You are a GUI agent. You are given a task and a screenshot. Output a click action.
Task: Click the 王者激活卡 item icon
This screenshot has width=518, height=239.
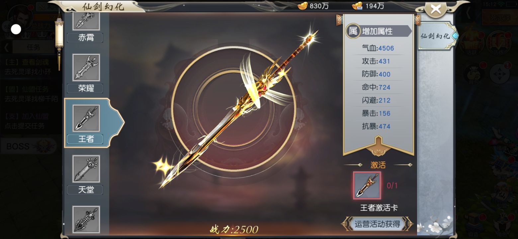pyautogui.click(x=367, y=185)
